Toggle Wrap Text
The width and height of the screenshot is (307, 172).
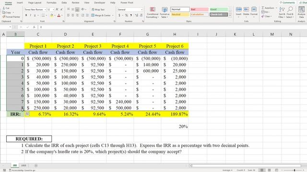(98, 10)
